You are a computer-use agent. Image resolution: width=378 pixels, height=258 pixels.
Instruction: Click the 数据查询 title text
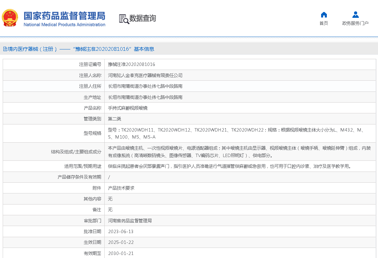[143, 19]
